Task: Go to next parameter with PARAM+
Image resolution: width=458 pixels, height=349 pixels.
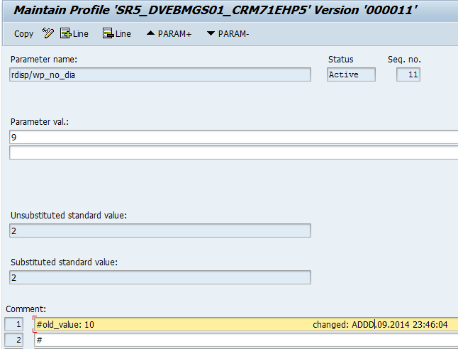Action: tap(169, 34)
